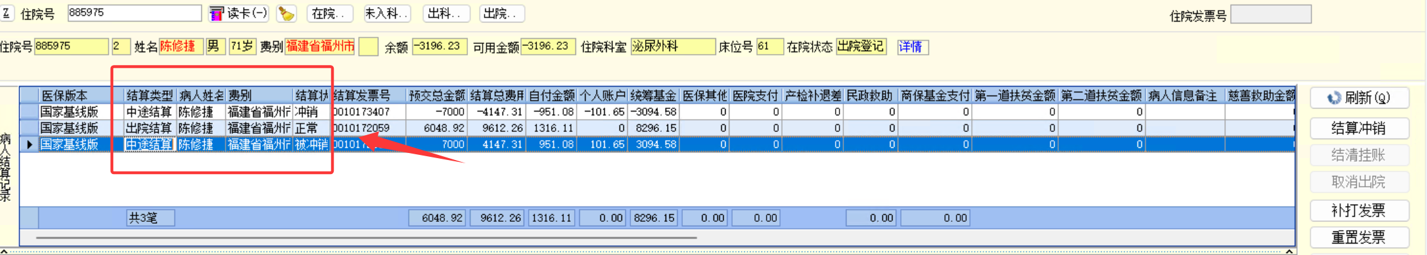This screenshot has height=255, width=1427.
Task: Click the 慈善救助金额 column header
Action: (1260, 96)
